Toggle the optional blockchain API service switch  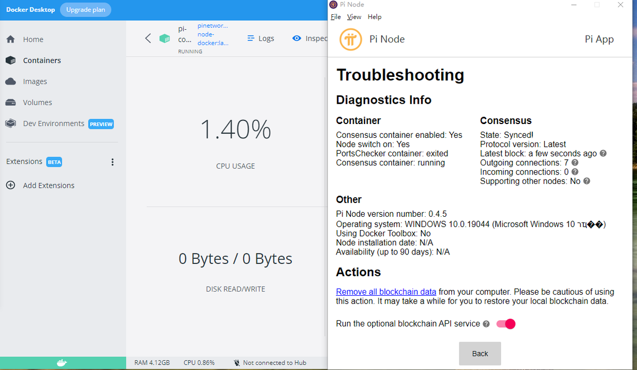506,324
